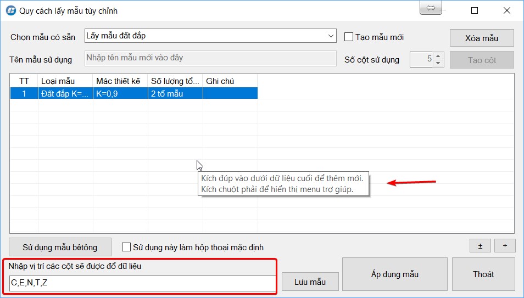
Task: Select the 'Ghi chú' column header
Action: tap(230, 81)
